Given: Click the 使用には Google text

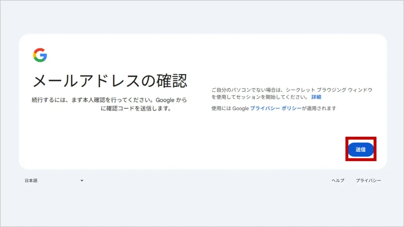Looking at the screenshot, I should coord(230,108).
